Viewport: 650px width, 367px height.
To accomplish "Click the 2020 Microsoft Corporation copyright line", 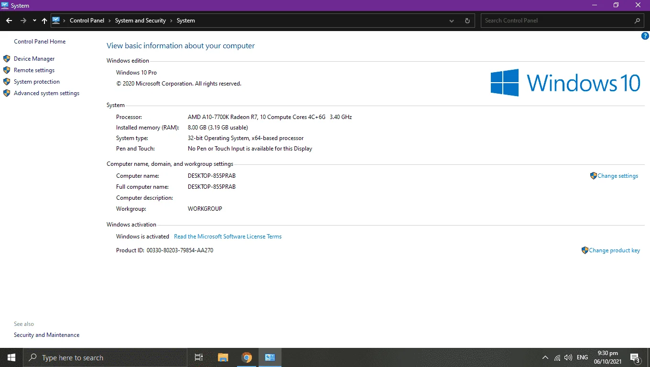I will point(179,84).
